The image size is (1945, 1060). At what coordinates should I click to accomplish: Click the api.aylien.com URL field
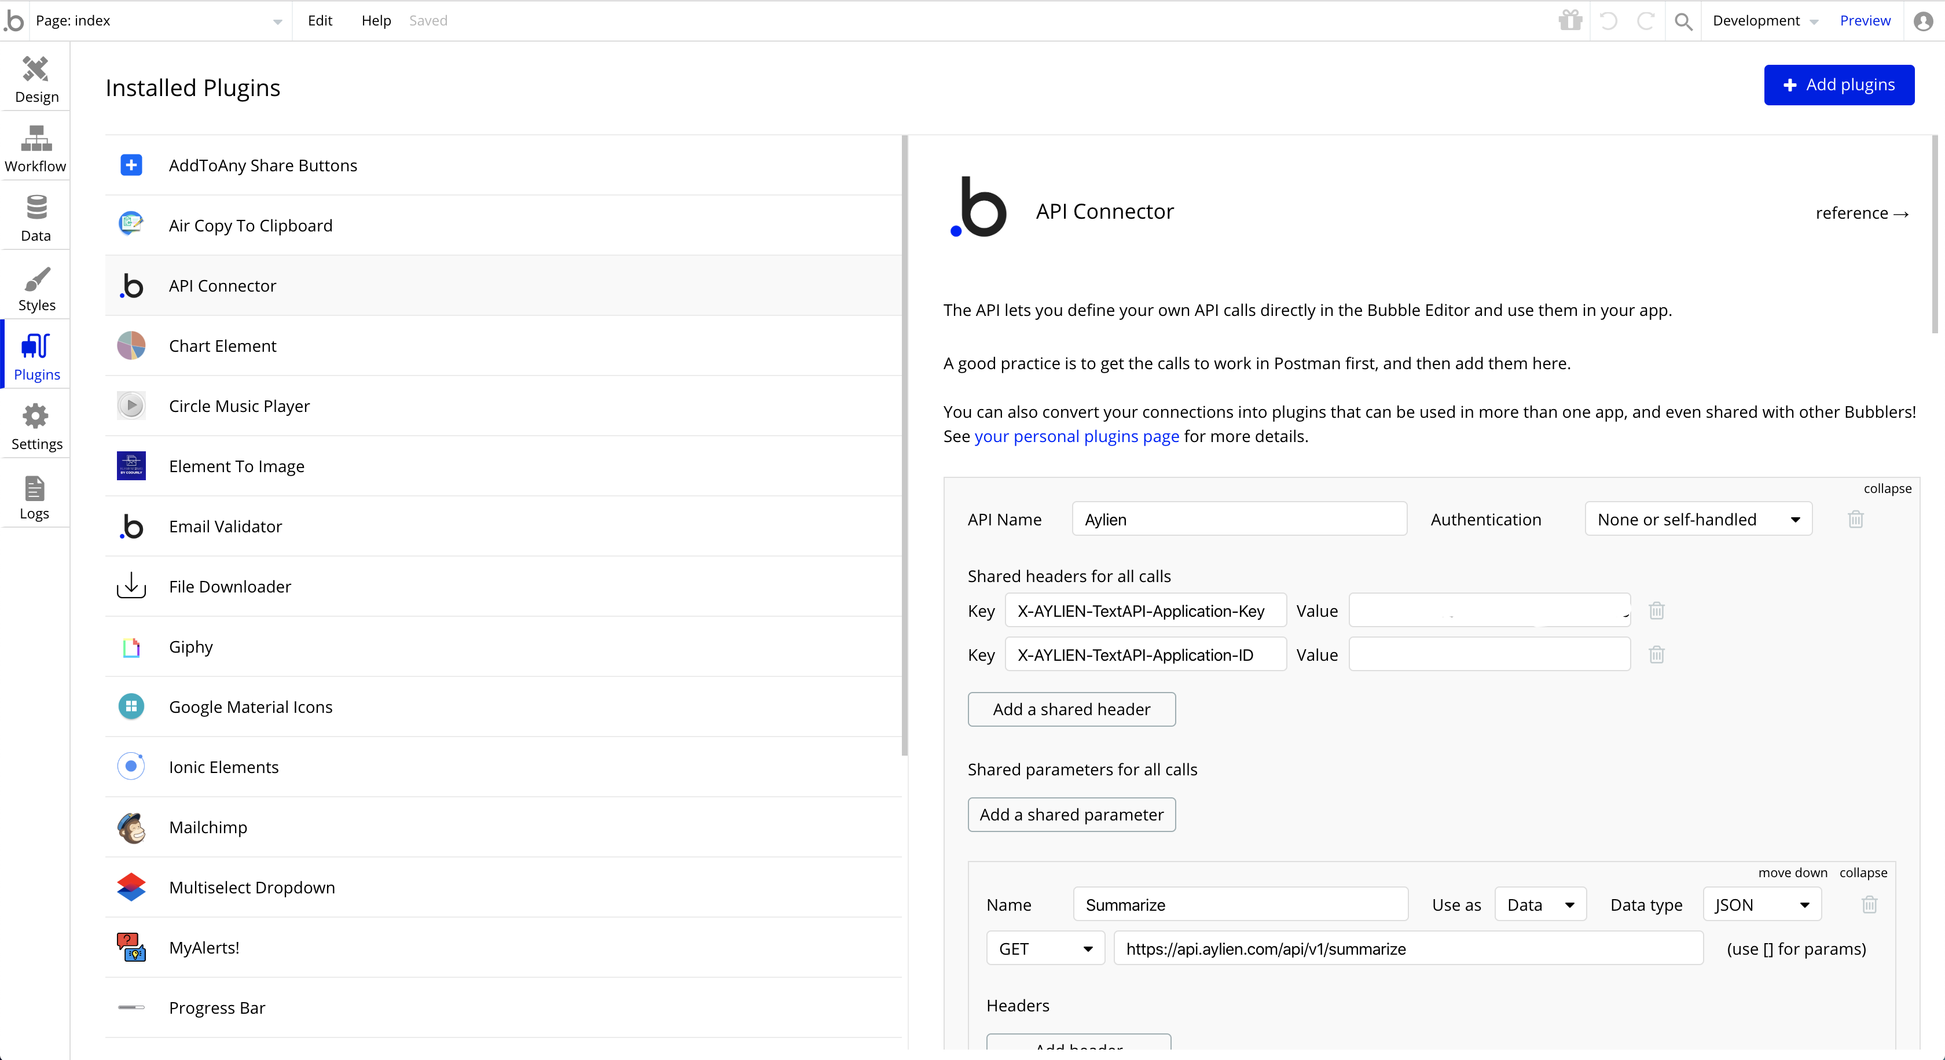click(1408, 948)
